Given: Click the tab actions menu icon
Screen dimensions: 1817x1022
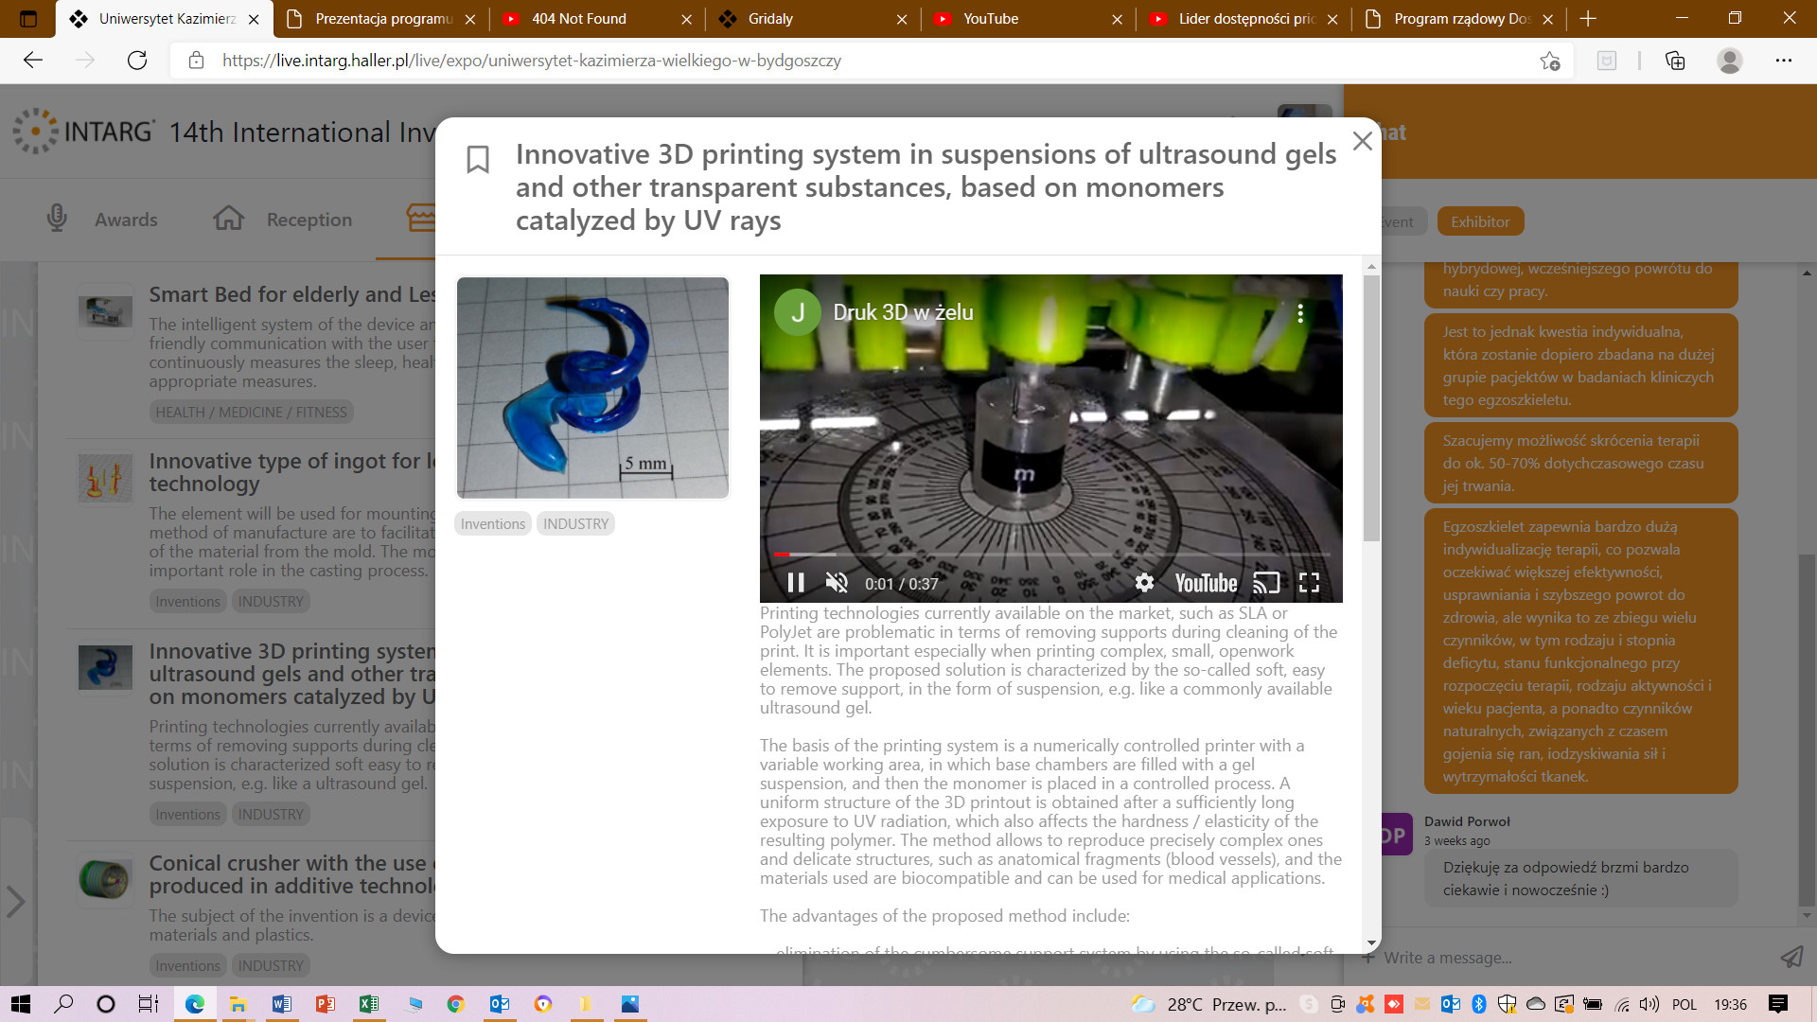Looking at the screenshot, I should click(x=28, y=19).
